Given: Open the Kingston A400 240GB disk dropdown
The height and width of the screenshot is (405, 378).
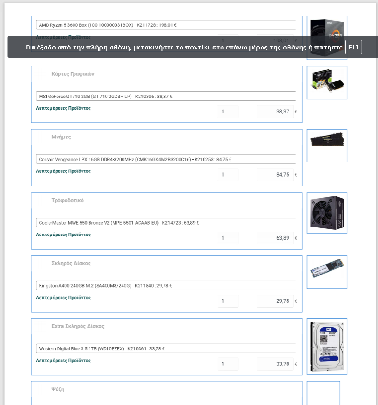Looking at the screenshot, I should tap(166, 285).
